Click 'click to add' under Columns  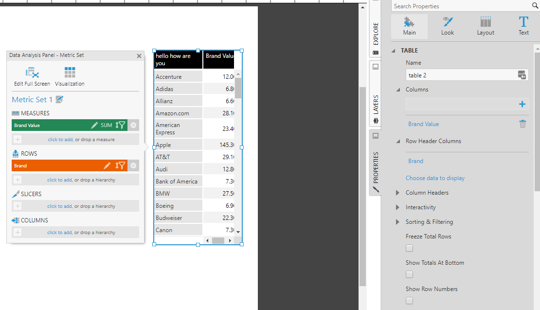coord(59,233)
